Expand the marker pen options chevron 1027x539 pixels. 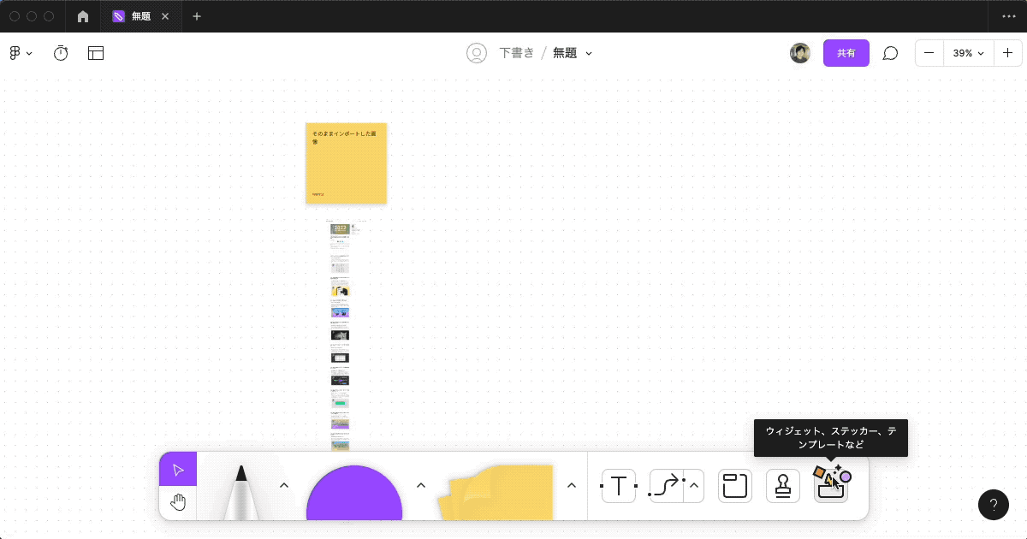(284, 485)
